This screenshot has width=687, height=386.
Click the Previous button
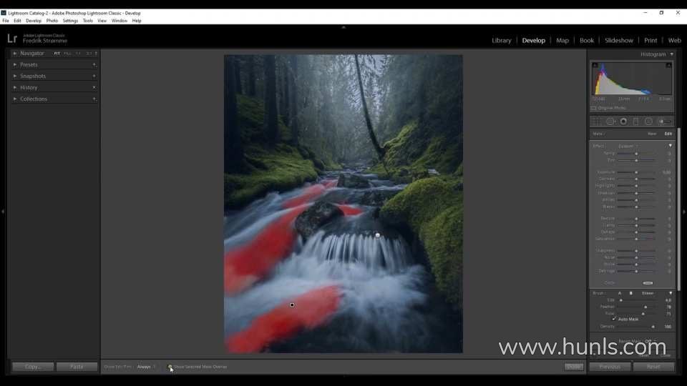tap(610, 367)
